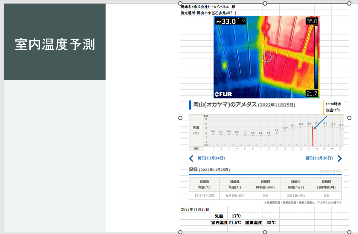Select the top-left resize handle of the picture
358x234 pixels.
(x=180, y=3)
